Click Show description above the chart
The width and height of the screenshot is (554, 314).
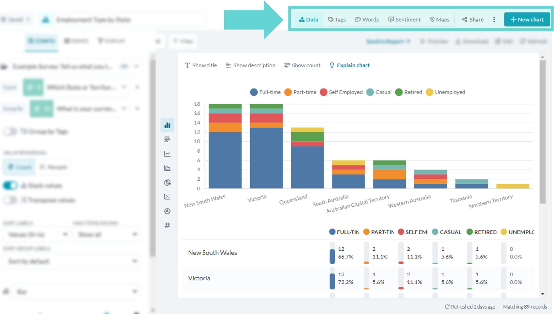[x=251, y=65]
